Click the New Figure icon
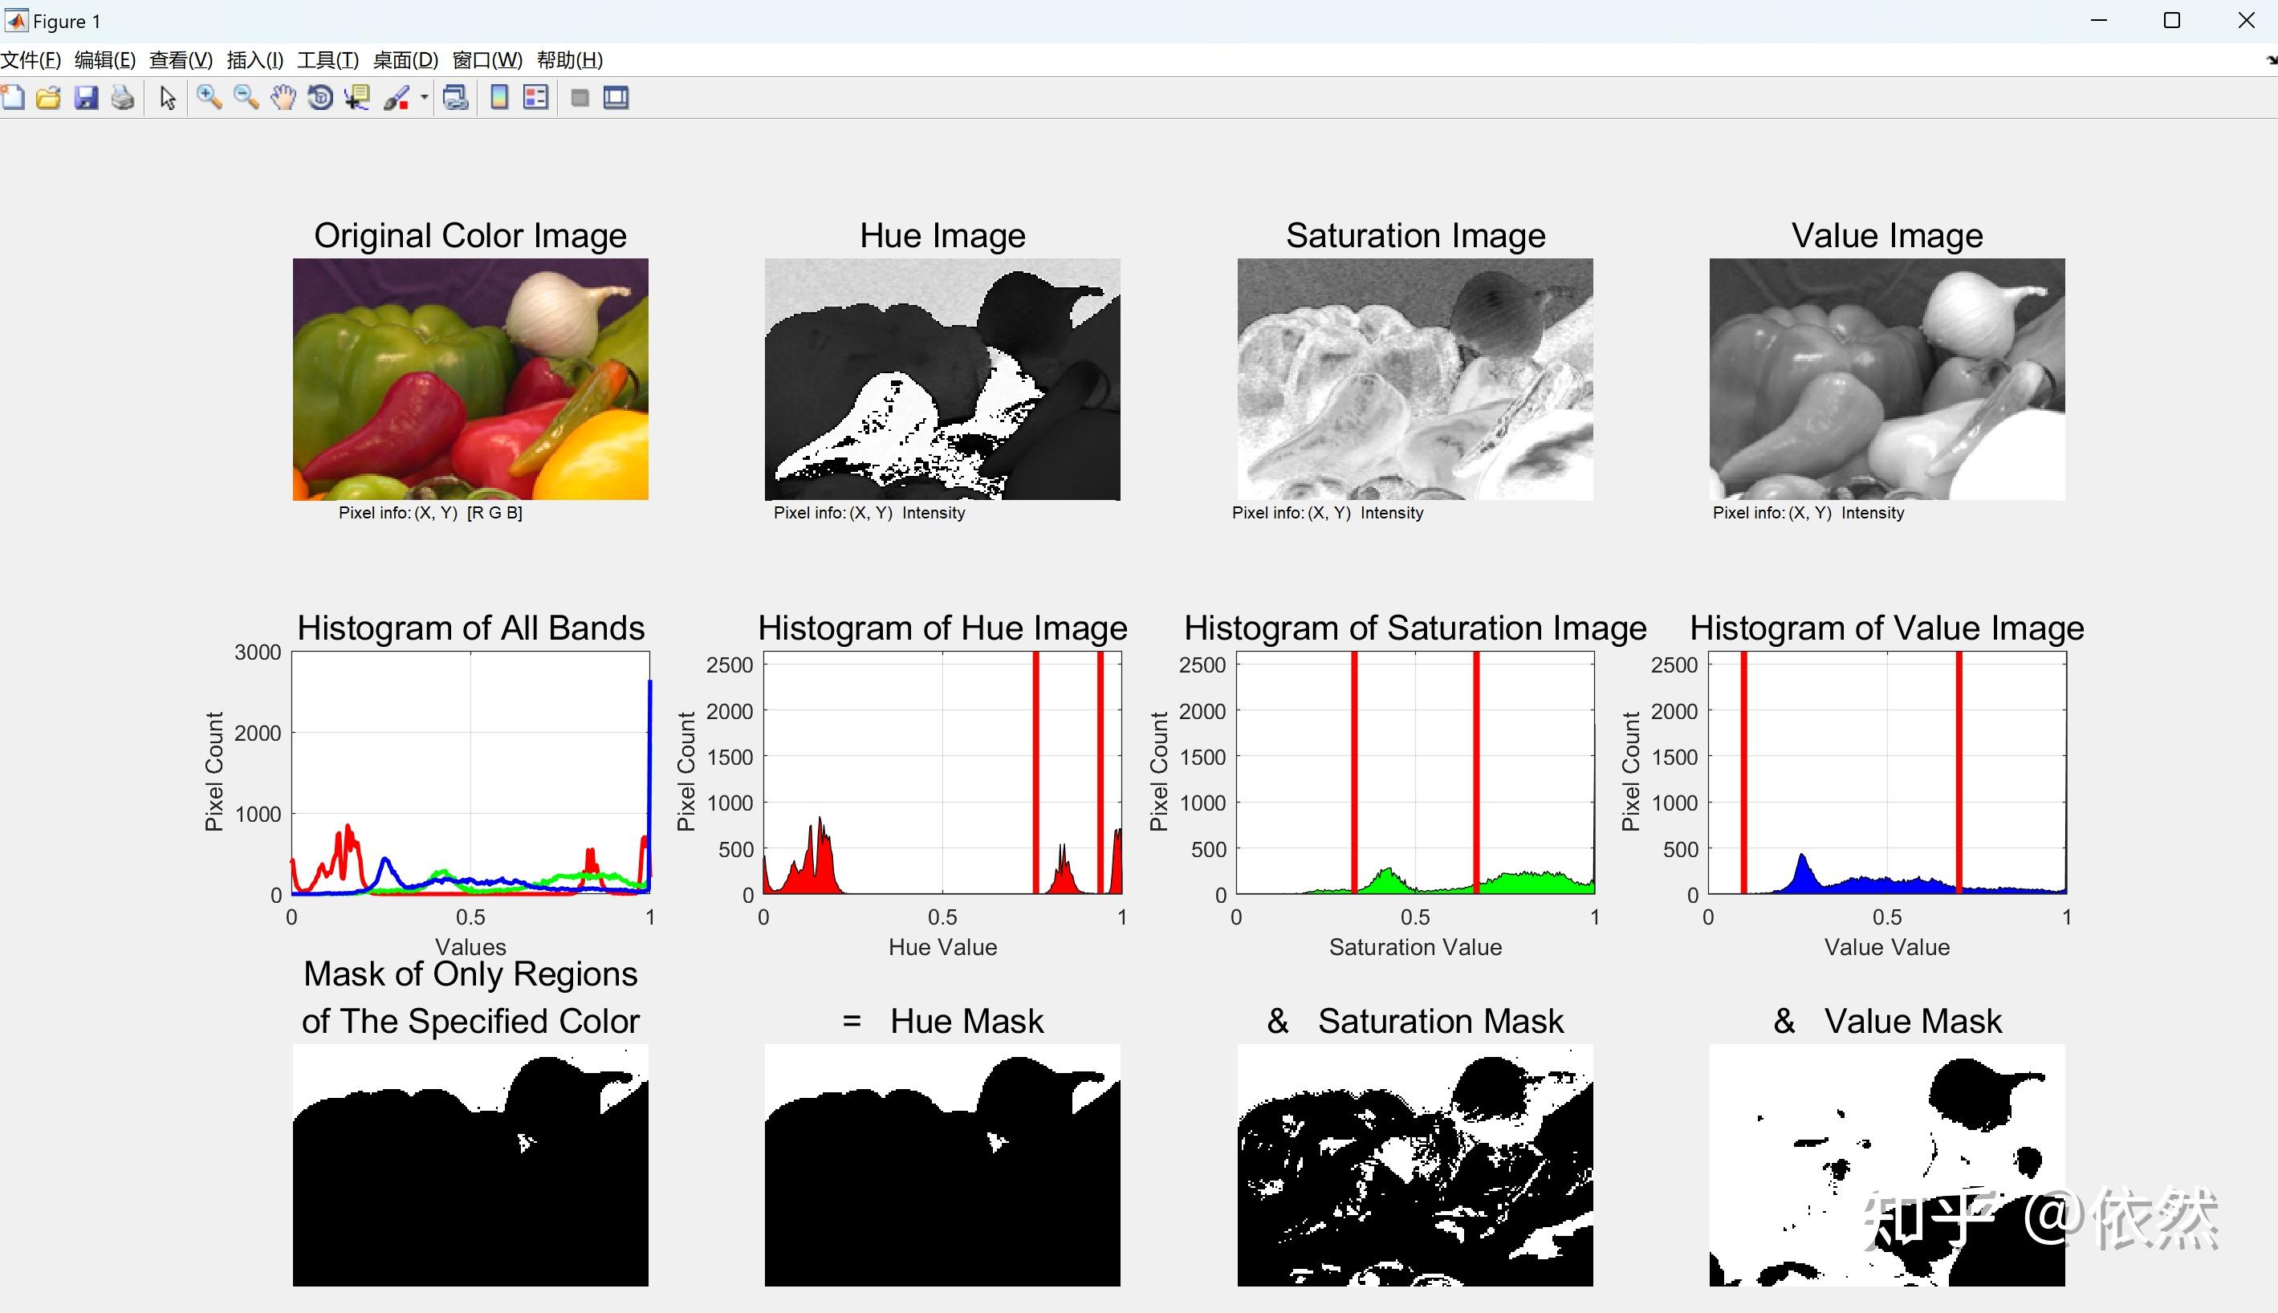This screenshot has width=2278, height=1313. click(13, 97)
